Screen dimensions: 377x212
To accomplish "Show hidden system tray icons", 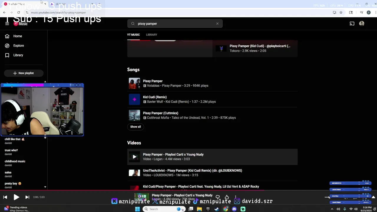I will coord(332,209).
